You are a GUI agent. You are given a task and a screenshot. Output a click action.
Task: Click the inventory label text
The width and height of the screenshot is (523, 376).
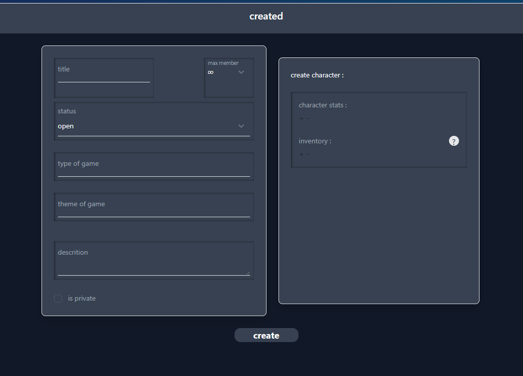315,141
